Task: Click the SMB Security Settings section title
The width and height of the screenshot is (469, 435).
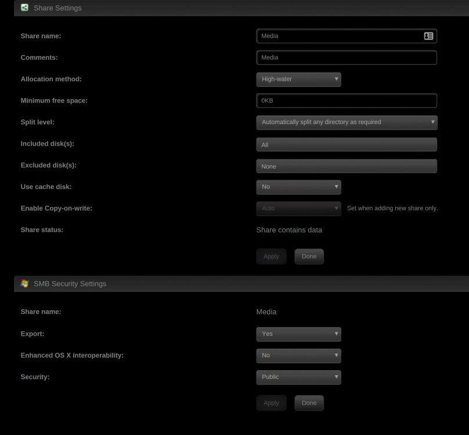Action: [70, 284]
